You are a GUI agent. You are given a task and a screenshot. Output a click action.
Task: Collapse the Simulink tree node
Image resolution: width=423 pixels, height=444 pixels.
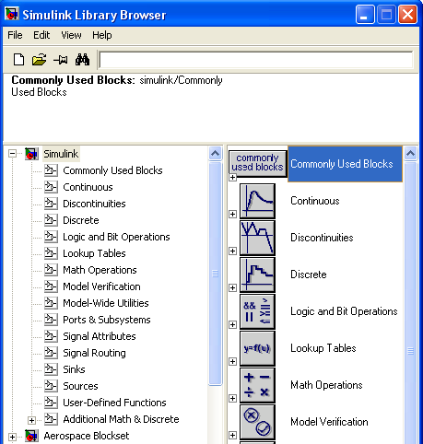[12, 154]
